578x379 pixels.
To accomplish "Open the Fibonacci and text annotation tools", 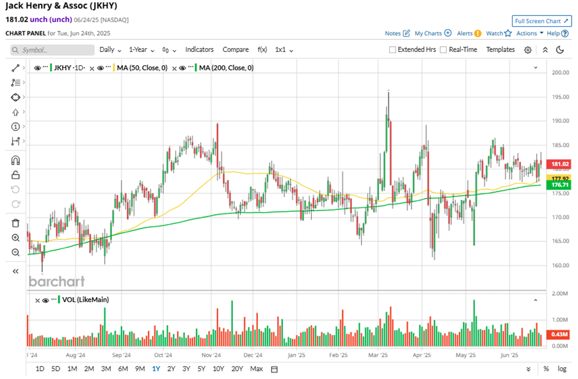I will (x=15, y=83).
